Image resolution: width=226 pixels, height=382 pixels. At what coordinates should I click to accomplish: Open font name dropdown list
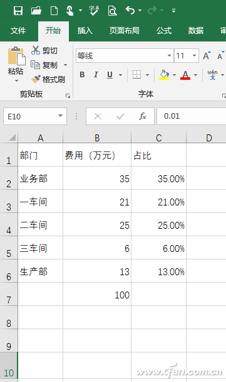tap(169, 55)
